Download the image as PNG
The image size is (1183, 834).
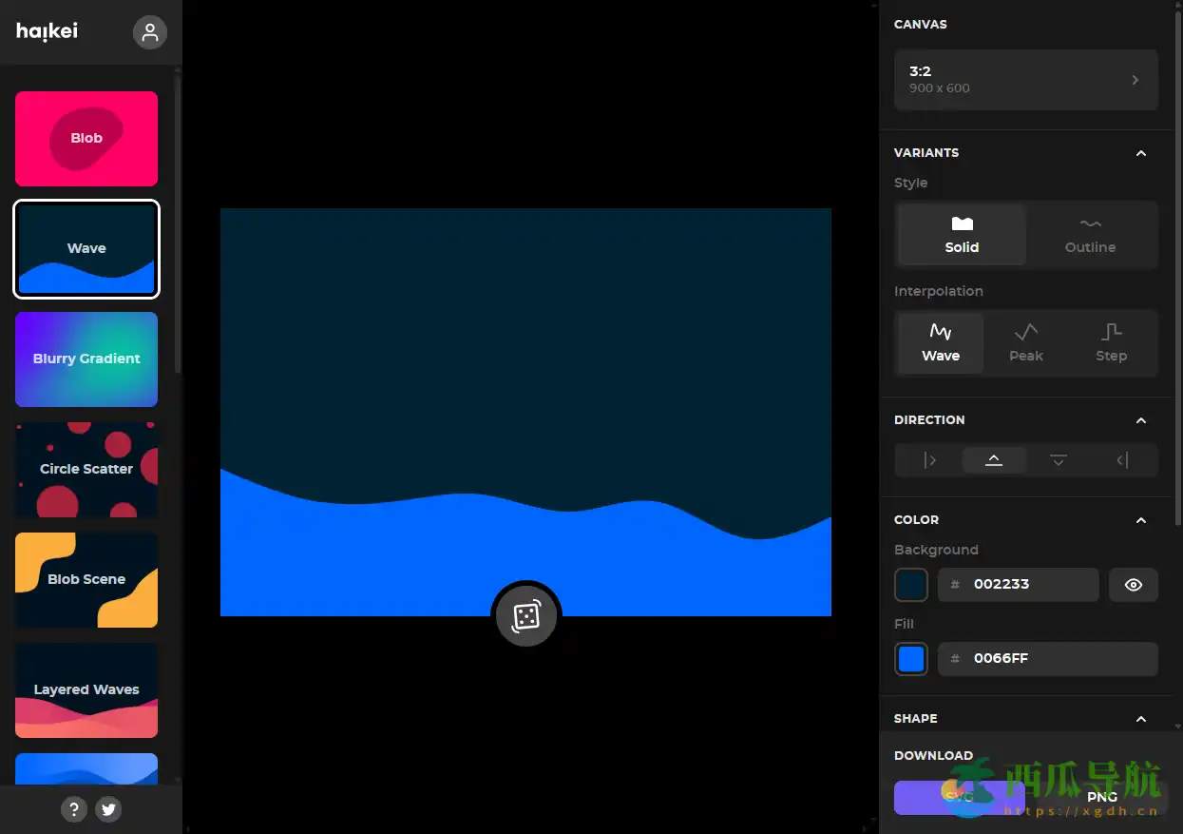click(x=1102, y=797)
